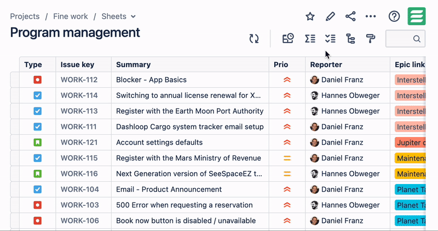Click the checklist toolbar icon
The height and width of the screenshot is (231, 438).
click(330, 39)
